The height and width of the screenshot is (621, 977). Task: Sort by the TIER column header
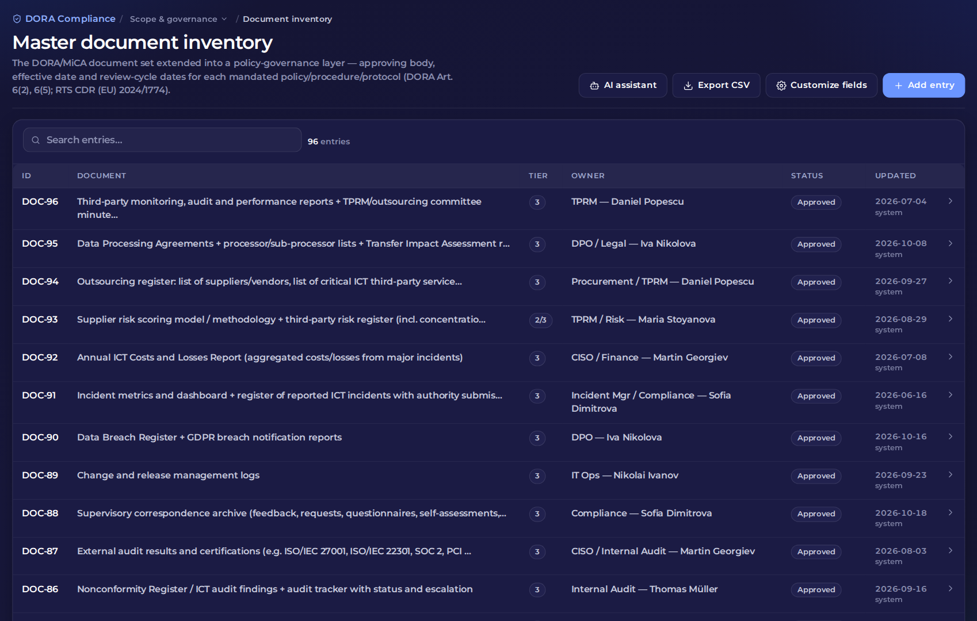pos(538,176)
